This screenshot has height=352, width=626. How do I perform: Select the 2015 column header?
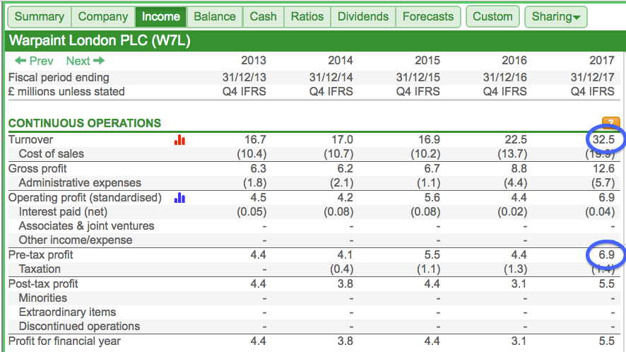tap(427, 60)
